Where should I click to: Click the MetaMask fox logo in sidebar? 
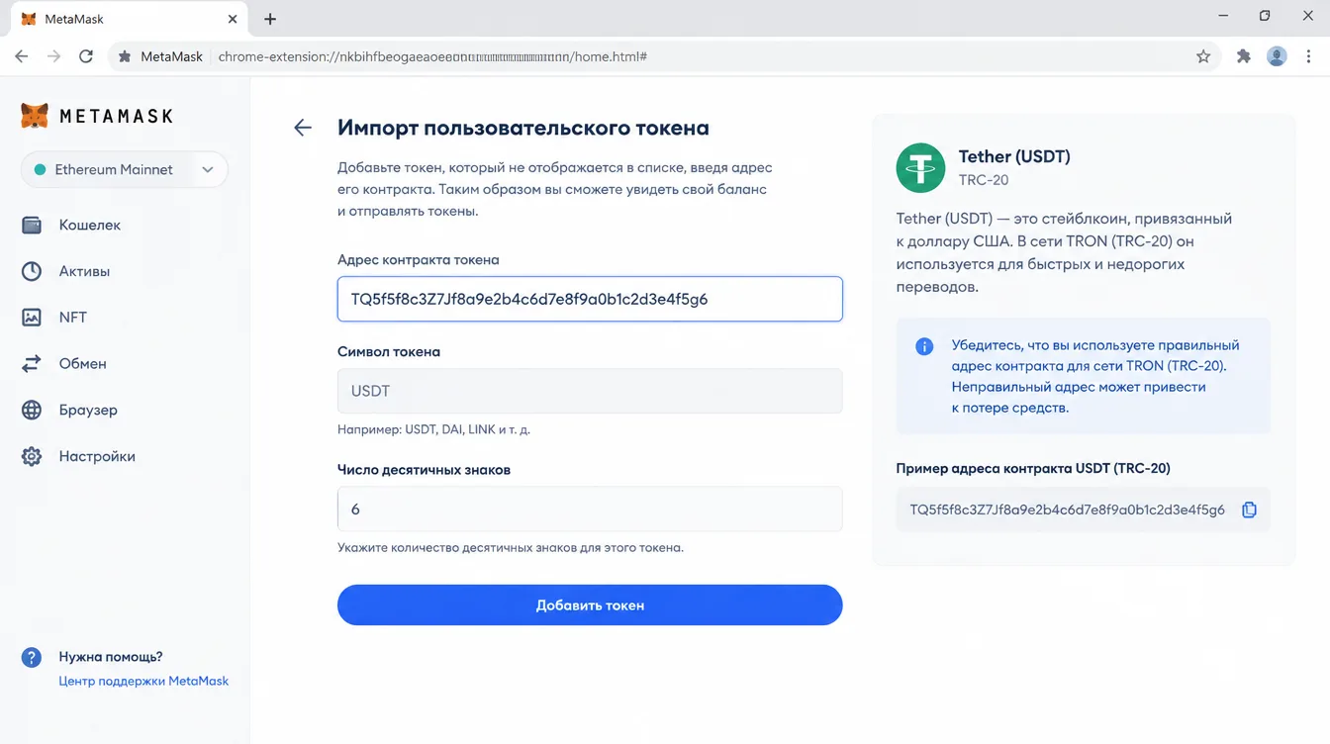tap(35, 116)
